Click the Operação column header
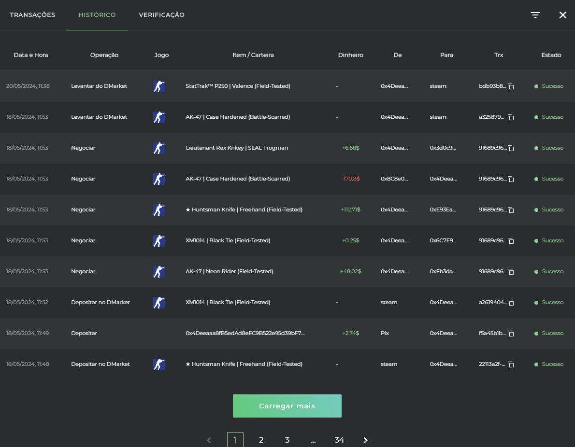This screenshot has width=575, height=447. [104, 55]
